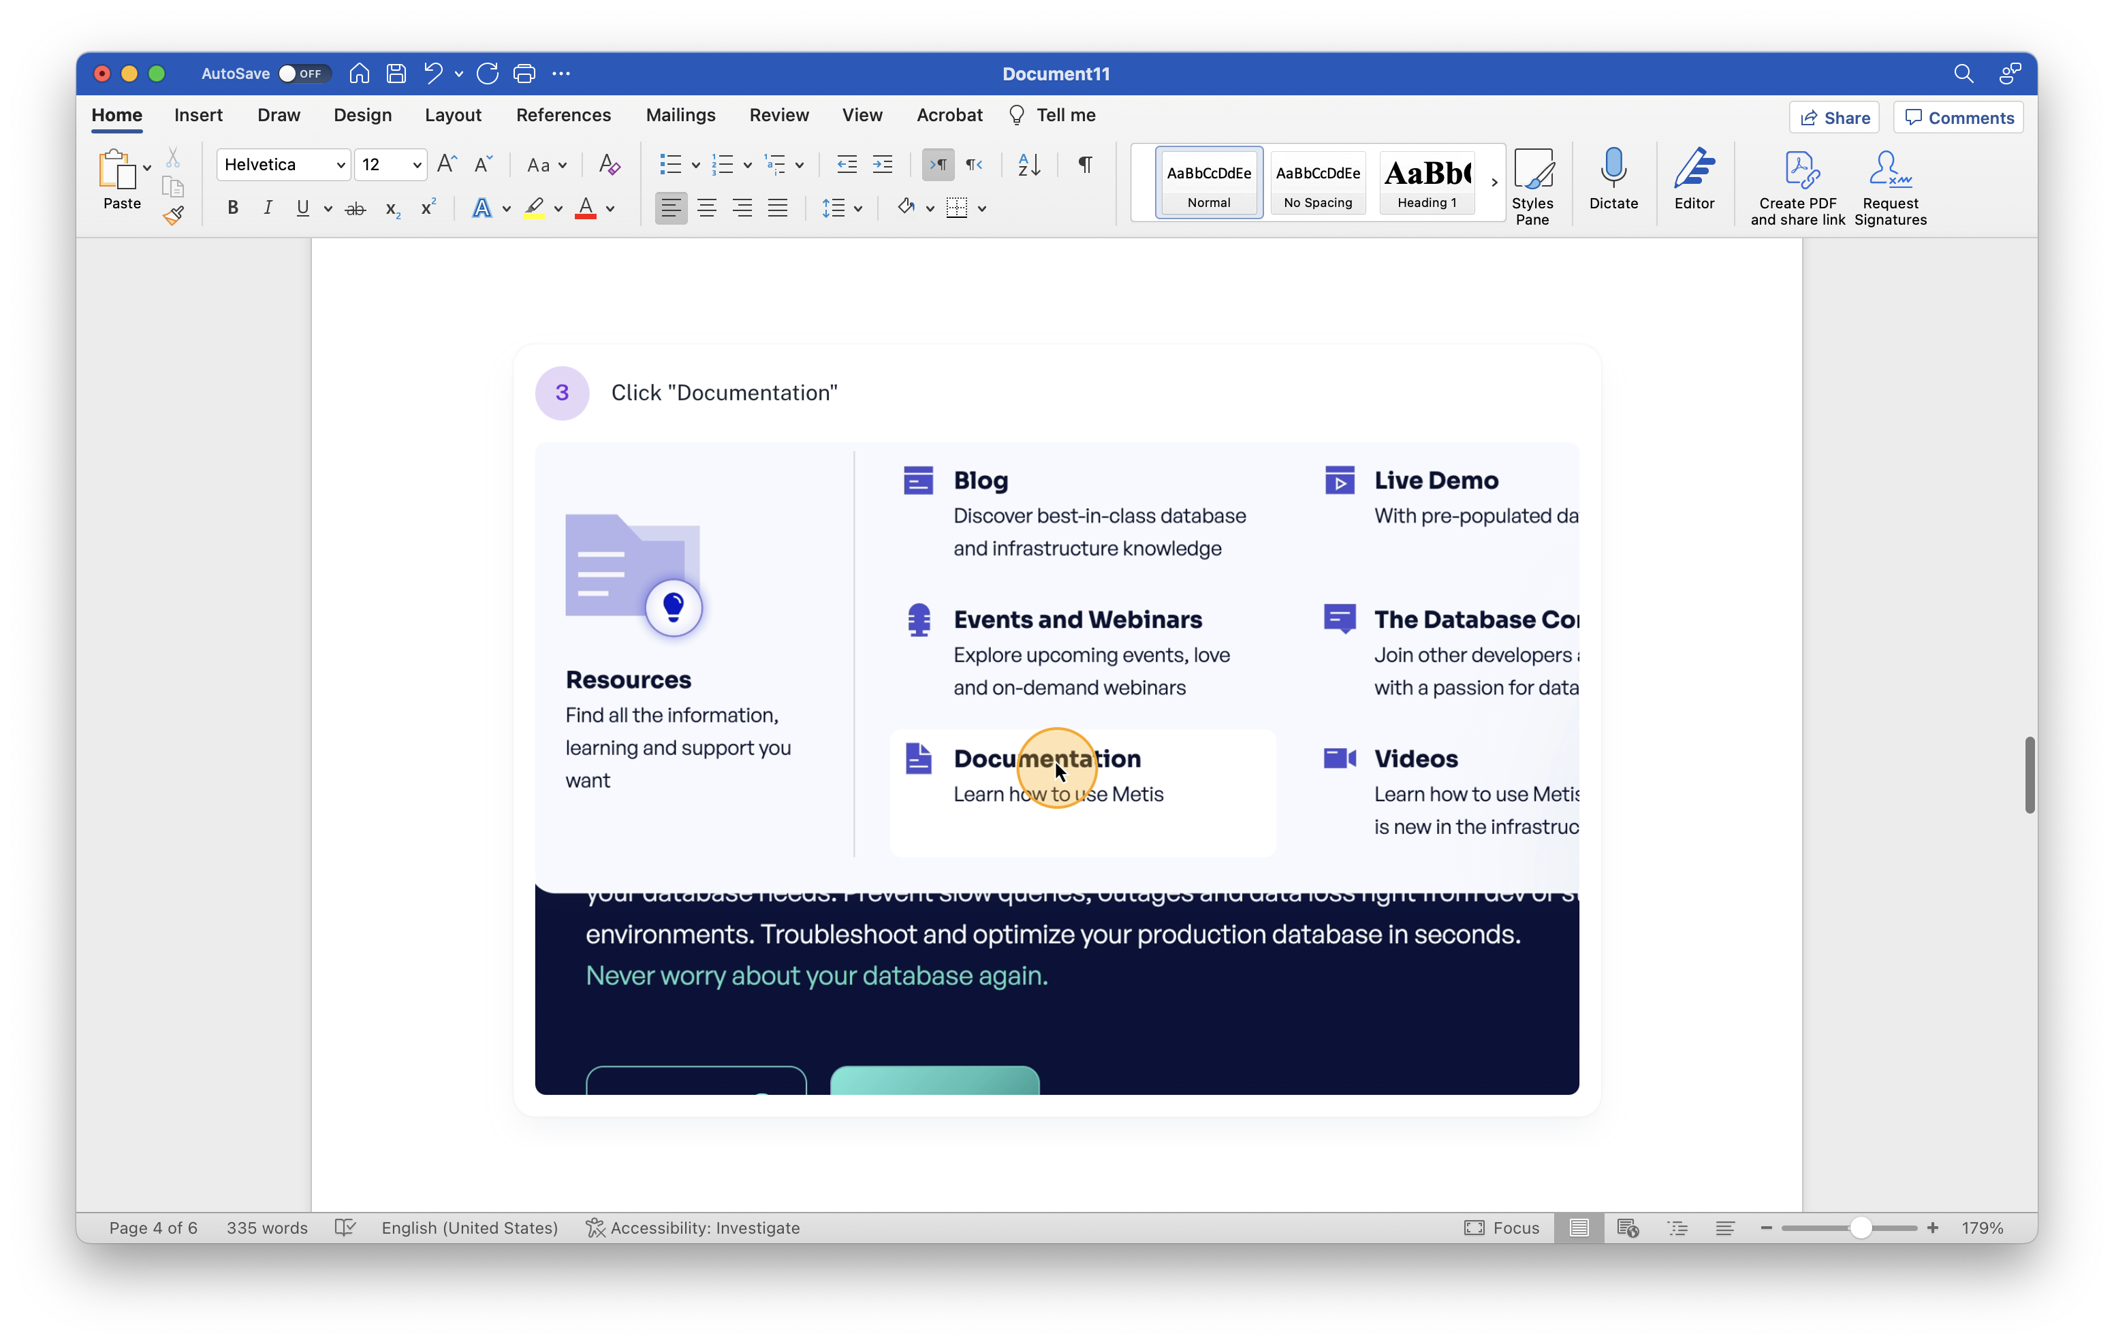This screenshot has width=2114, height=1344.
Task: Click the Share button
Action: pyautogui.click(x=1834, y=118)
